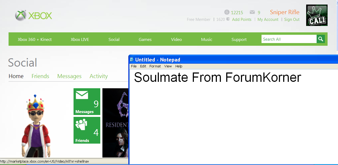Open Xbox 360 + Kinect menu
338x165 pixels.
[x=35, y=39]
